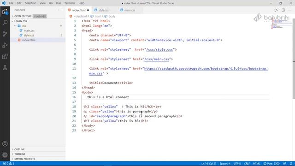Screen dimensions: 295x166
Task: Click the VS Code logo icon in title bar
Action: 4,3
